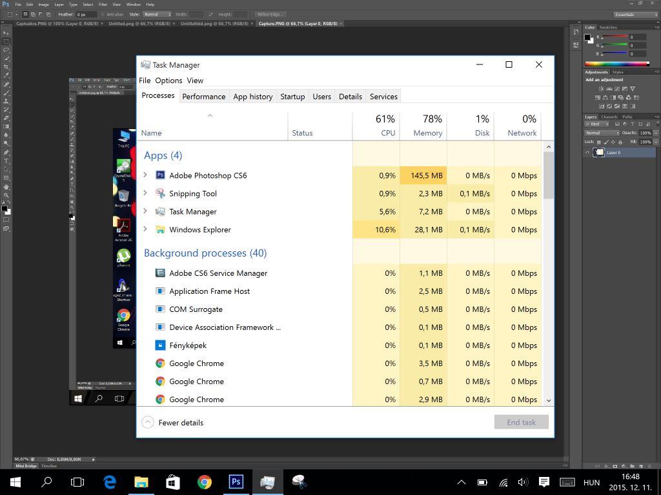This screenshot has width=661, height=495.
Task: Open the Style dropdown set to Normal
Action: [x=157, y=14]
